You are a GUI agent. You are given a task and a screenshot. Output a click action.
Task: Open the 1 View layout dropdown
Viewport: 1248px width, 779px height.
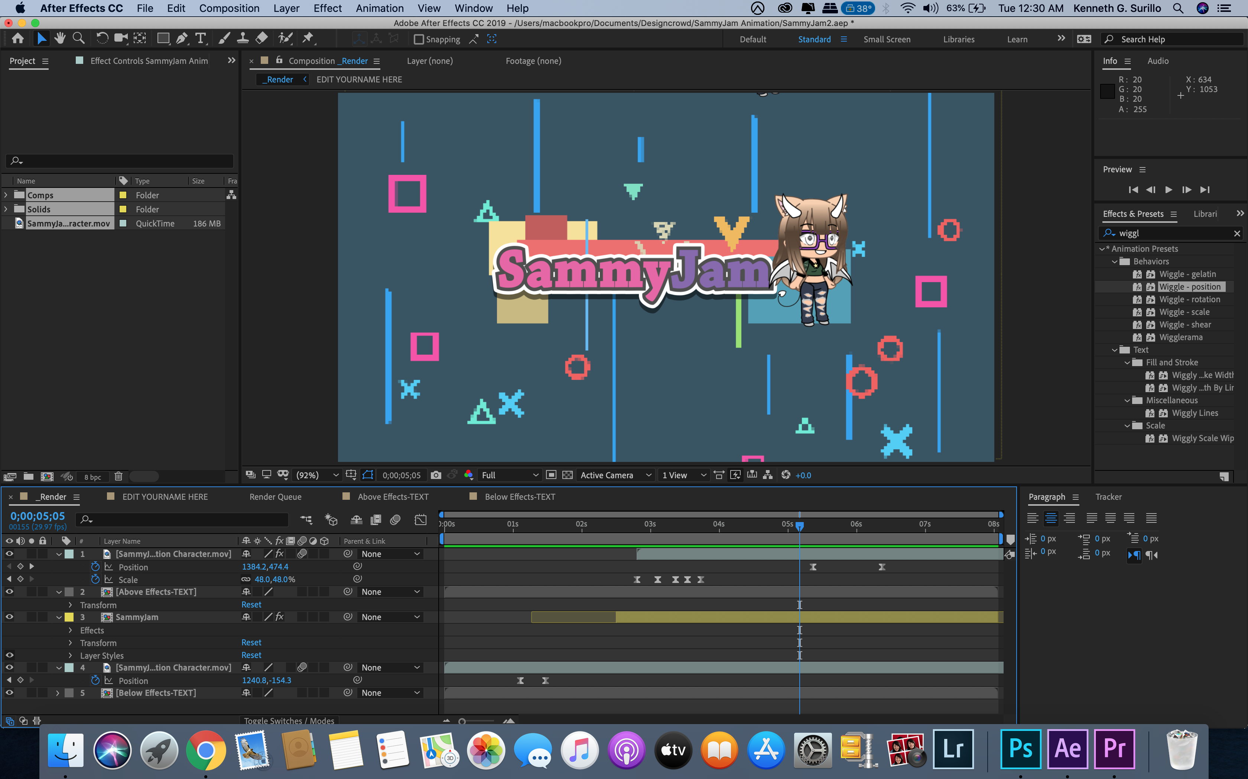point(684,475)
